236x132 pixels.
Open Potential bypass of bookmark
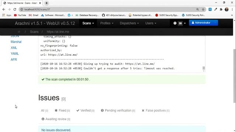click(x=140, y=15)
